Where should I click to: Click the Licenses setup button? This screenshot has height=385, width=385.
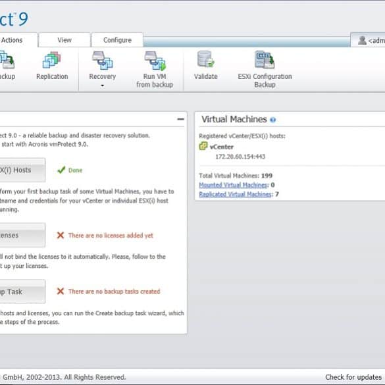(22, 235)
